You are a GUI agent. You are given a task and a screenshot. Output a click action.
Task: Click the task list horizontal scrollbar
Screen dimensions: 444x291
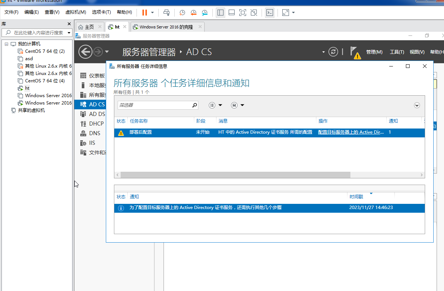click(x=235, y=175)
